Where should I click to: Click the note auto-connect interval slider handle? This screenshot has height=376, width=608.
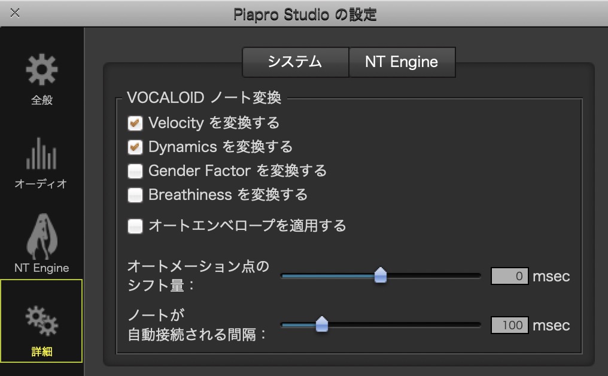click(x=322, y=325)
